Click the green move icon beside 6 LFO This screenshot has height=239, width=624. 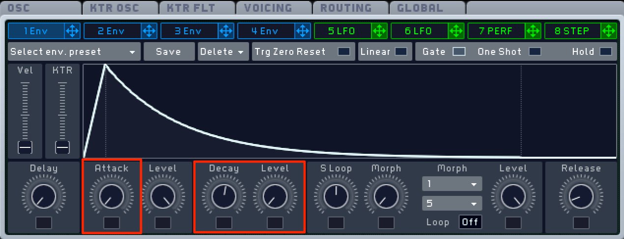click(x=456, y=31)
